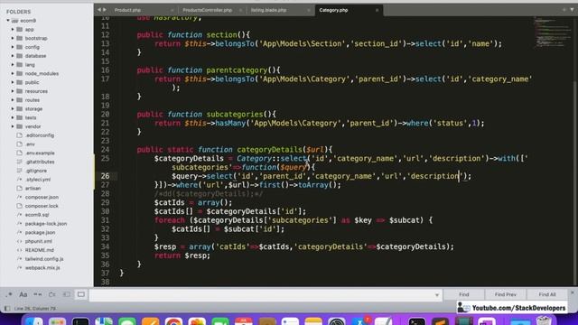Expand the routes folder
This screenshot has width=578, height=325.
point(13,100)
